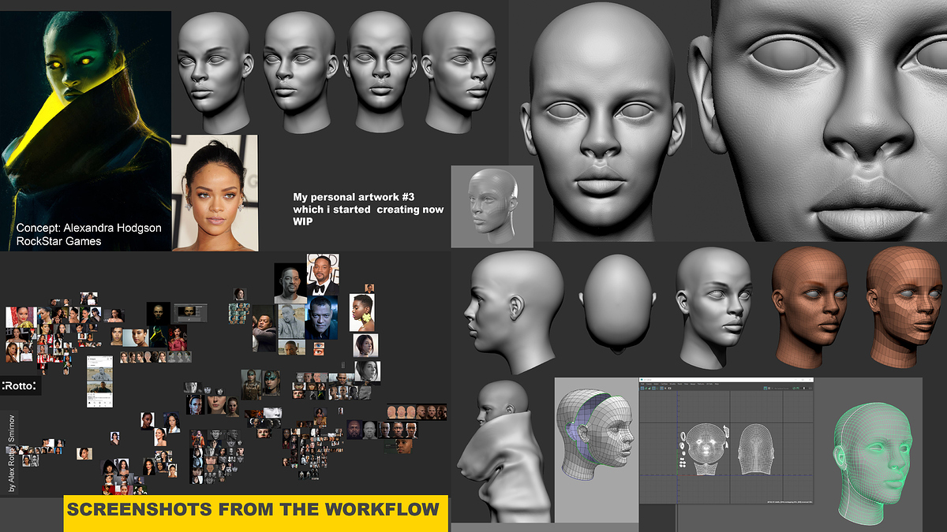Click the vertical "by Alex Rotto | Smirnov" text

12,453
